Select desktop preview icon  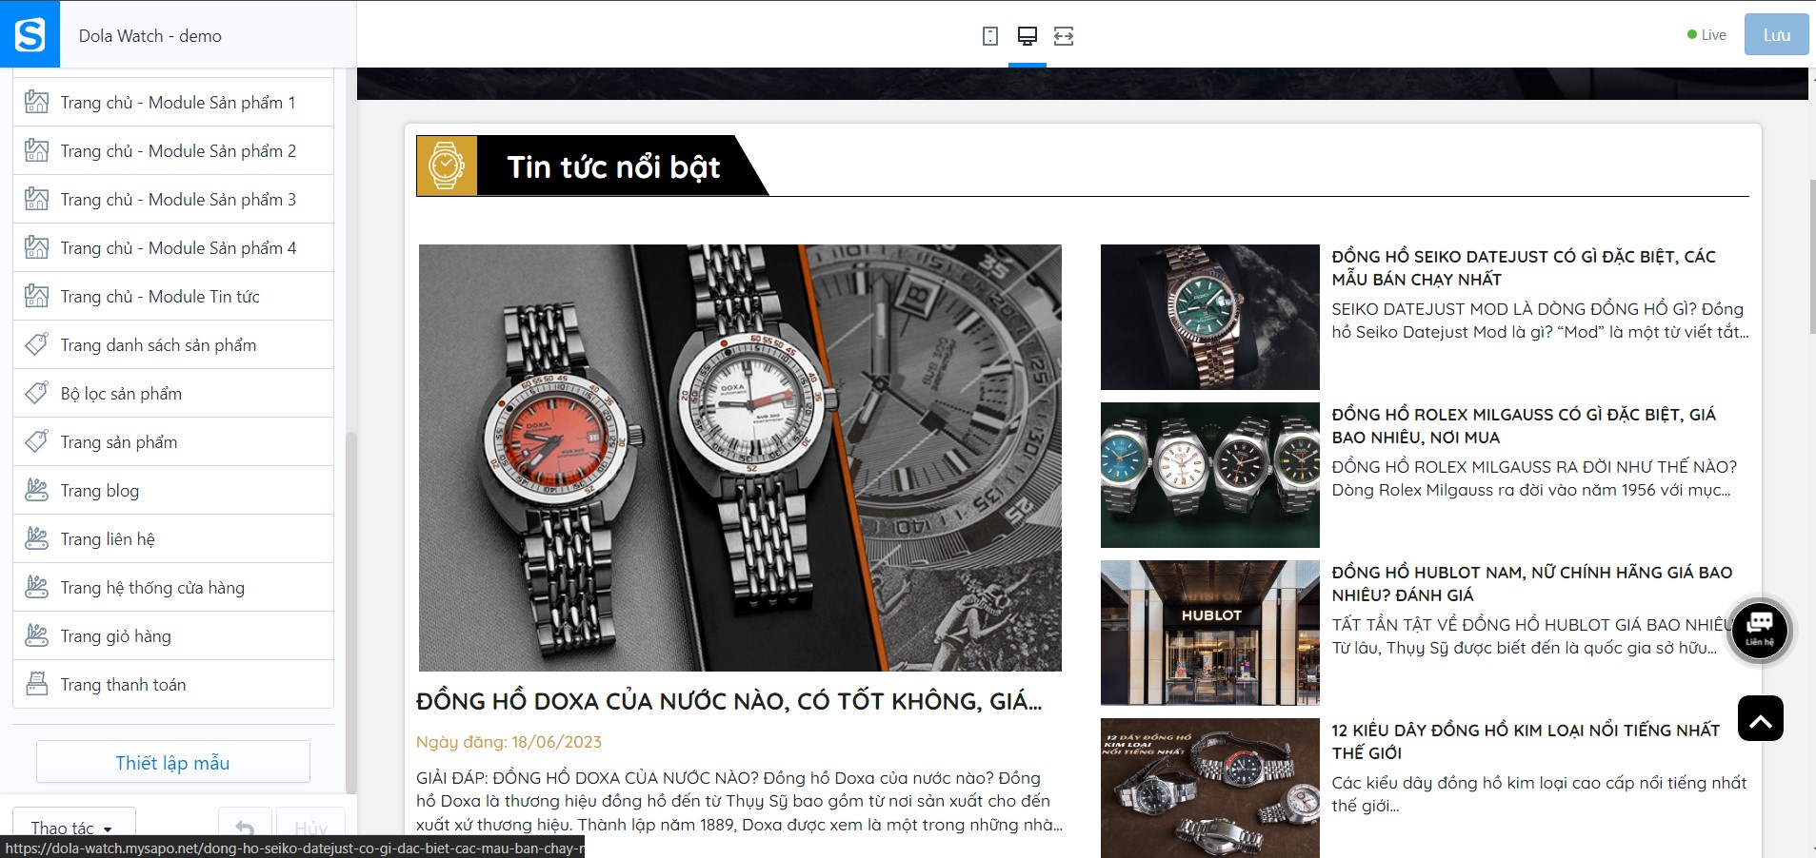(1027, 36)
